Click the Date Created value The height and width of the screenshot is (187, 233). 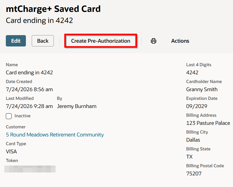29,89
